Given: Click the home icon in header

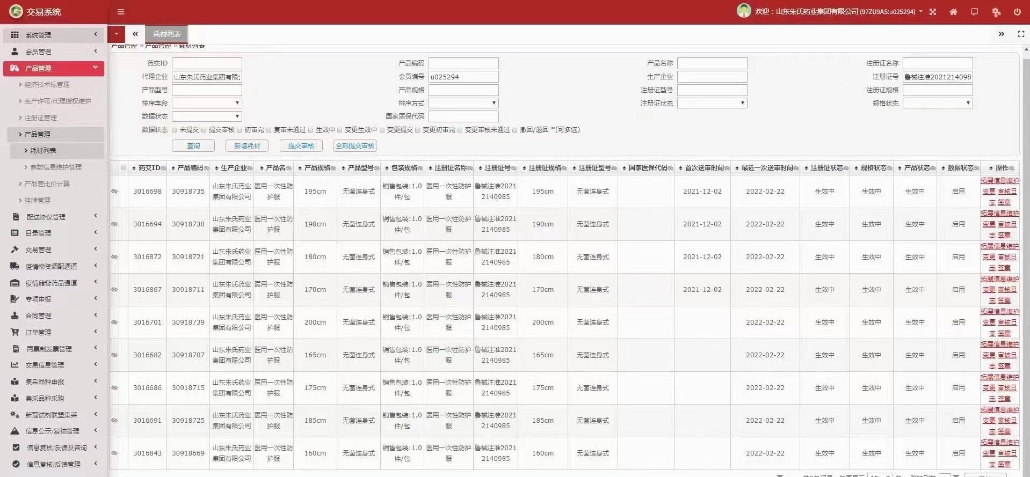Looking at the screenshot, I should tap(953, 12).
